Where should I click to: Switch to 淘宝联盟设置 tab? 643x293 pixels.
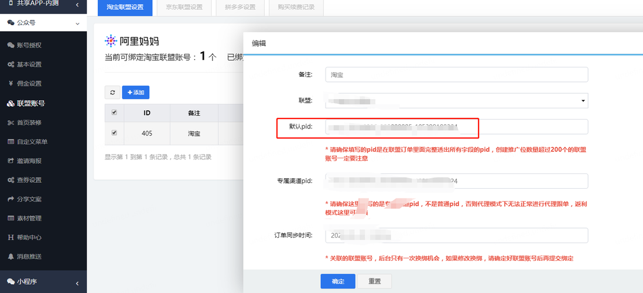pyautogui.click(x=125, y=8)
